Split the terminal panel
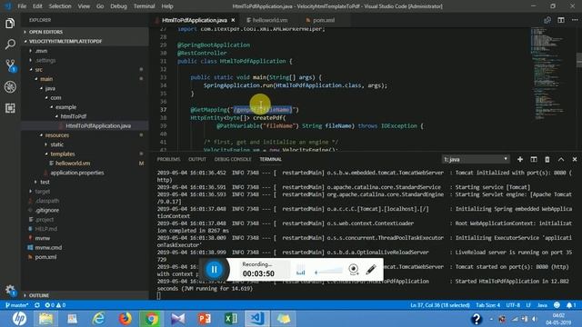The width and height of the screenshot is (582, 327). click(534, 159)
